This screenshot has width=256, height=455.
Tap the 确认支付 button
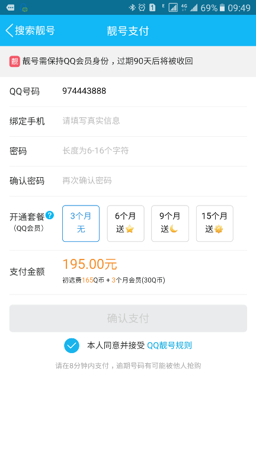coord(128,318)
